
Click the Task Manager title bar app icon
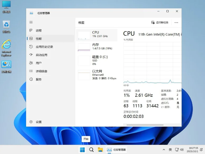pyautogui.click(x=31, y=13)
